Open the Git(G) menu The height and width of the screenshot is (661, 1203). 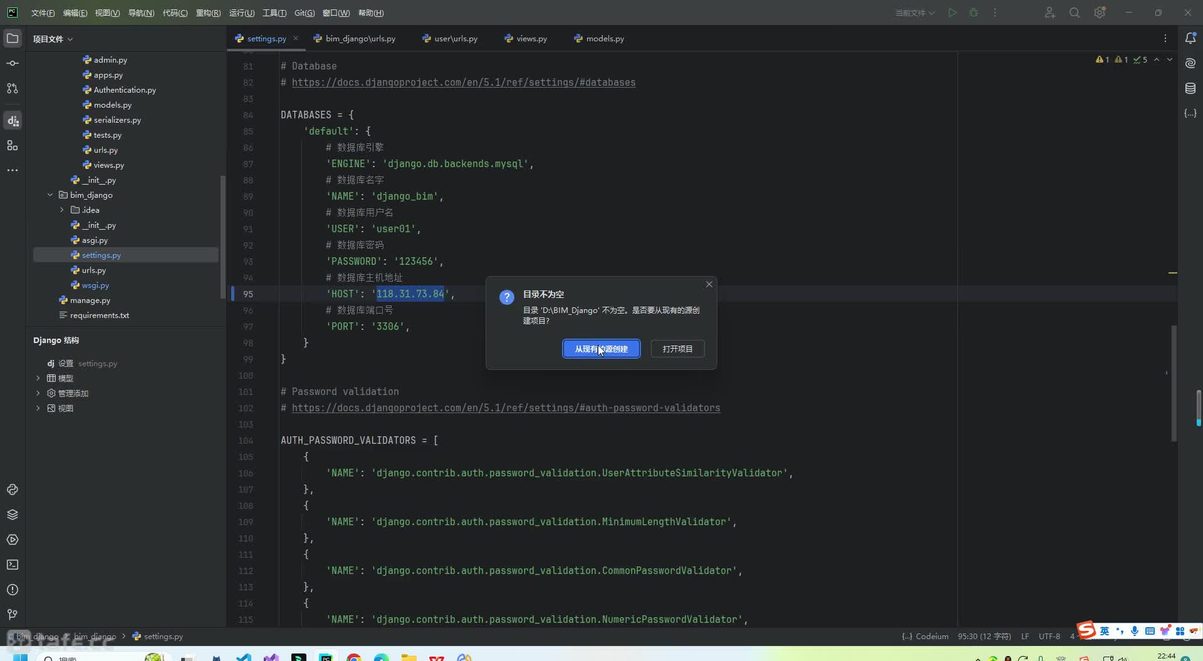[x=305, y=13]
